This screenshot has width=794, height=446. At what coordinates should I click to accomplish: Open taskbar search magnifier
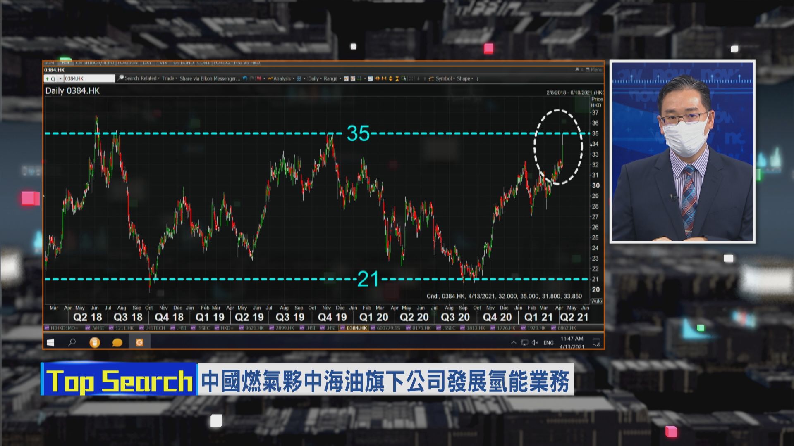point(72,342)
